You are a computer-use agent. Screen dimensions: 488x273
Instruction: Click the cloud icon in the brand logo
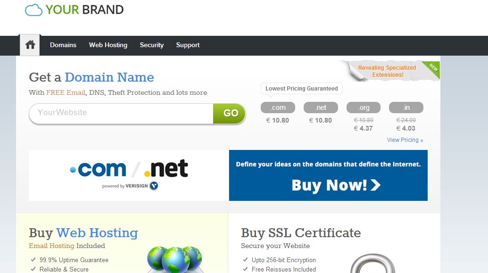coord(33,9)
